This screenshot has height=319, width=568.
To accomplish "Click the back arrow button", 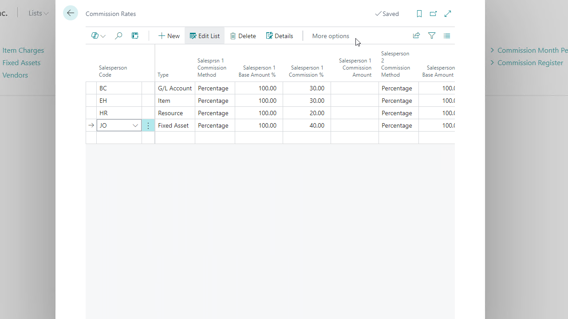I will pos(71,13).
